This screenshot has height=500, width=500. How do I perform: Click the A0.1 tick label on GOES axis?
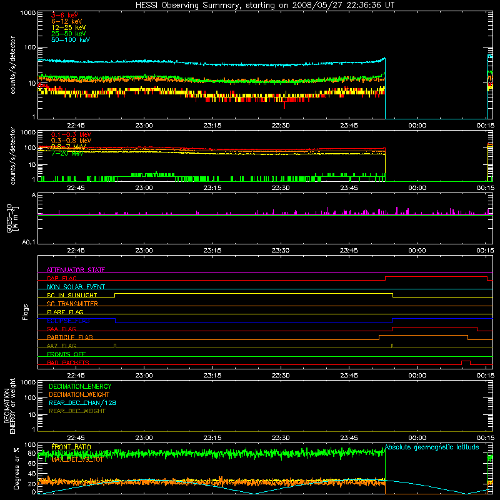pos(29,242)
